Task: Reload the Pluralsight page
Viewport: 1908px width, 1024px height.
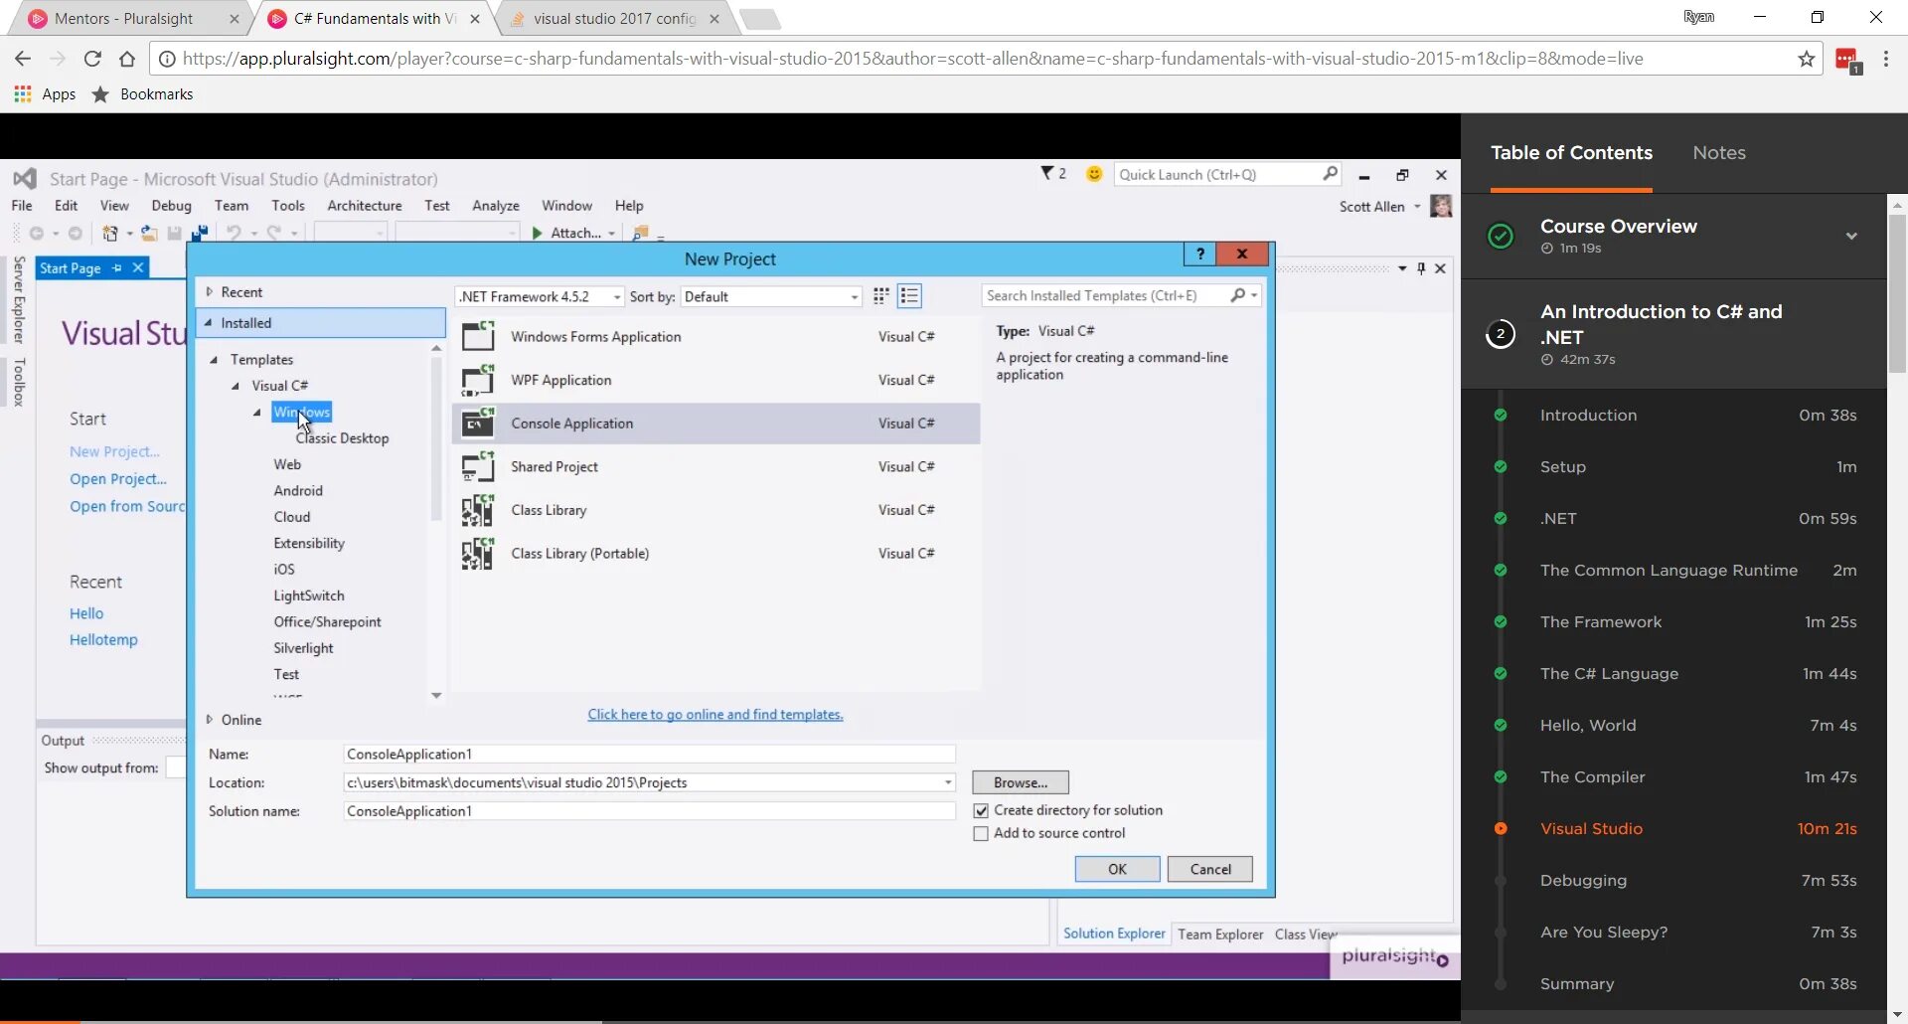Action: click(x=92, y=59)
